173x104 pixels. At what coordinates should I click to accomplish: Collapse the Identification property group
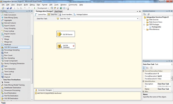point(143,81)
